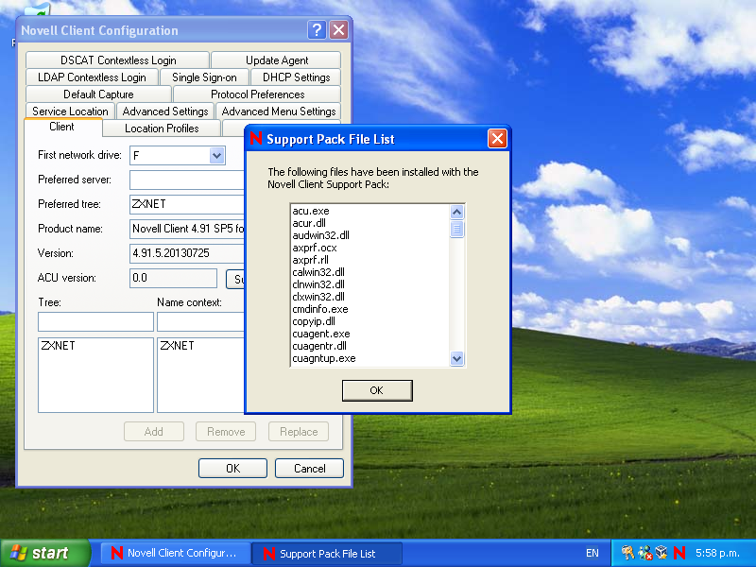Select acur.dll in the file list

coord(309,223)
